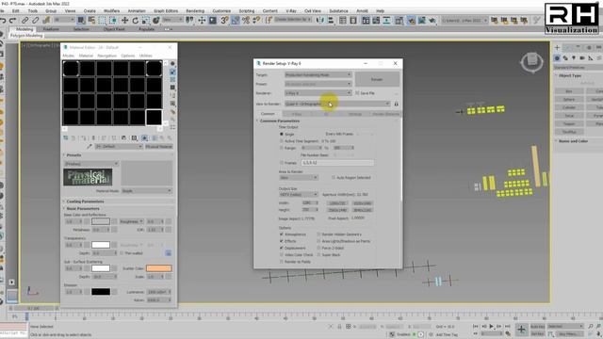Open the Render Setup toolbar icon
Viewport: 603px width, 339px height.
[411, 21]
